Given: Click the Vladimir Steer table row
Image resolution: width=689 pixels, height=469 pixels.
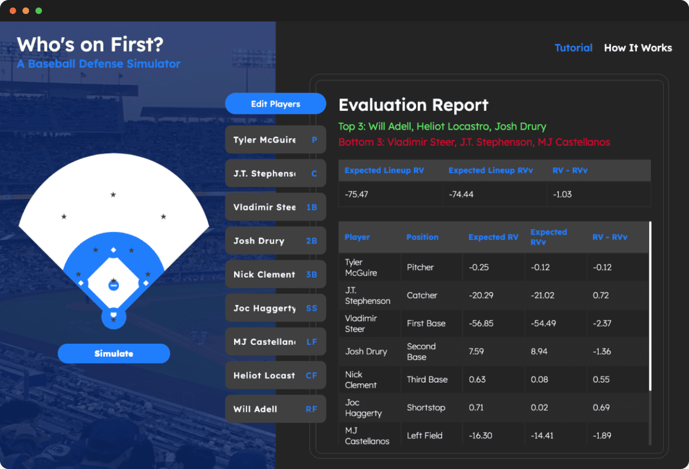Looking at the screenshot, I should coord(493,323).
